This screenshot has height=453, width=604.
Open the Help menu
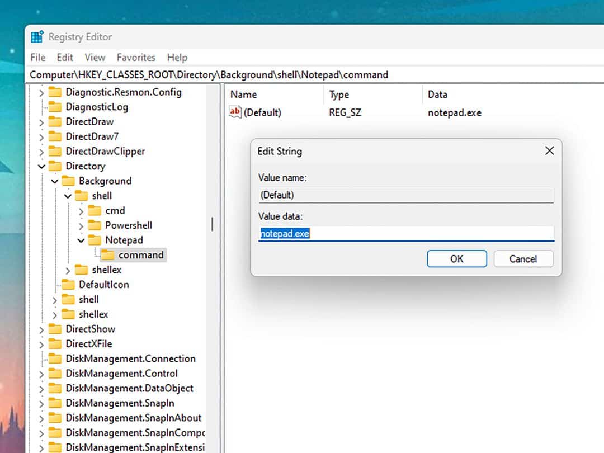coord(177,58)
